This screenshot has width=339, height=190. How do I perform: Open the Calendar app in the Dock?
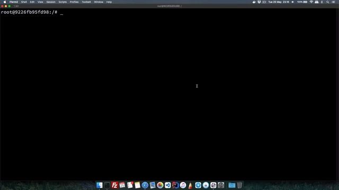tap(122, 185)
